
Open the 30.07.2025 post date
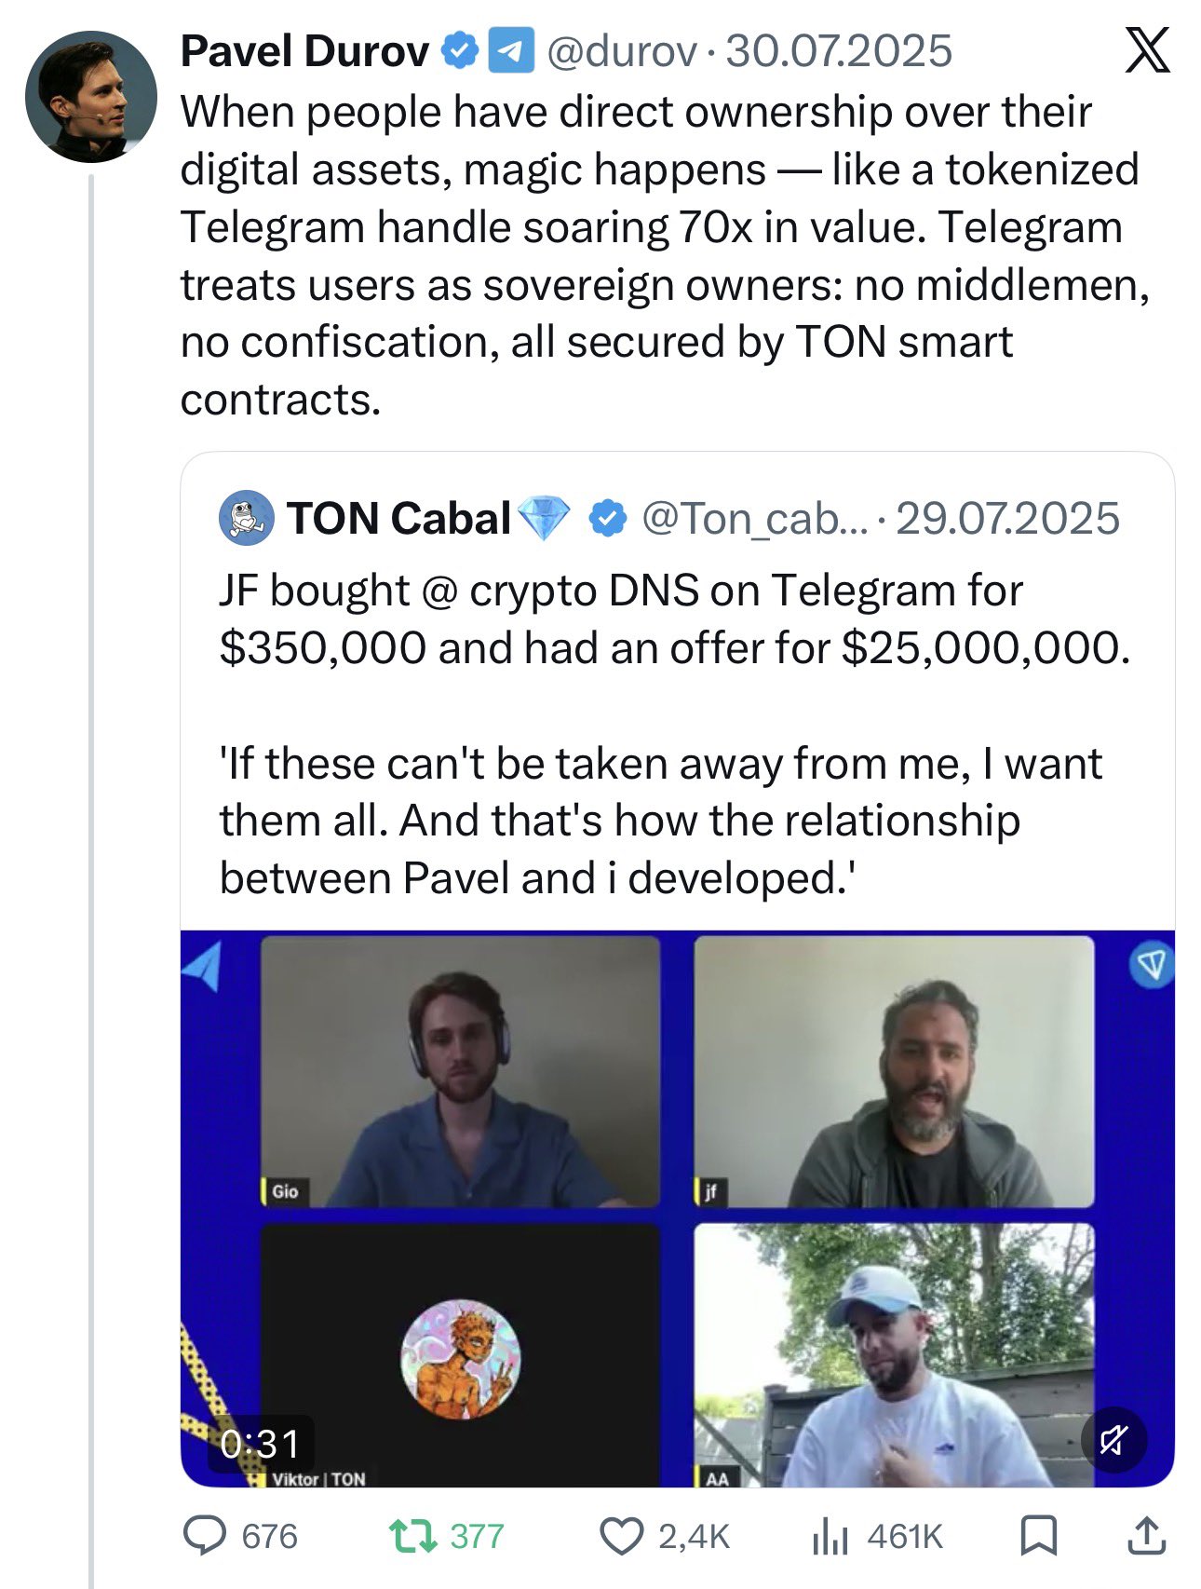pos(839,51)
